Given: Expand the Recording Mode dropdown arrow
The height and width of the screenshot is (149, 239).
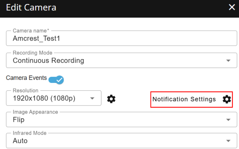Looking at the screenshot, I should click(228, 60).
